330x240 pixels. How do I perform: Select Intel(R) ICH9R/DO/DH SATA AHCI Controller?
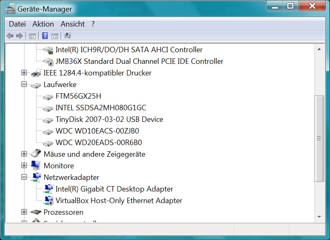129,50
